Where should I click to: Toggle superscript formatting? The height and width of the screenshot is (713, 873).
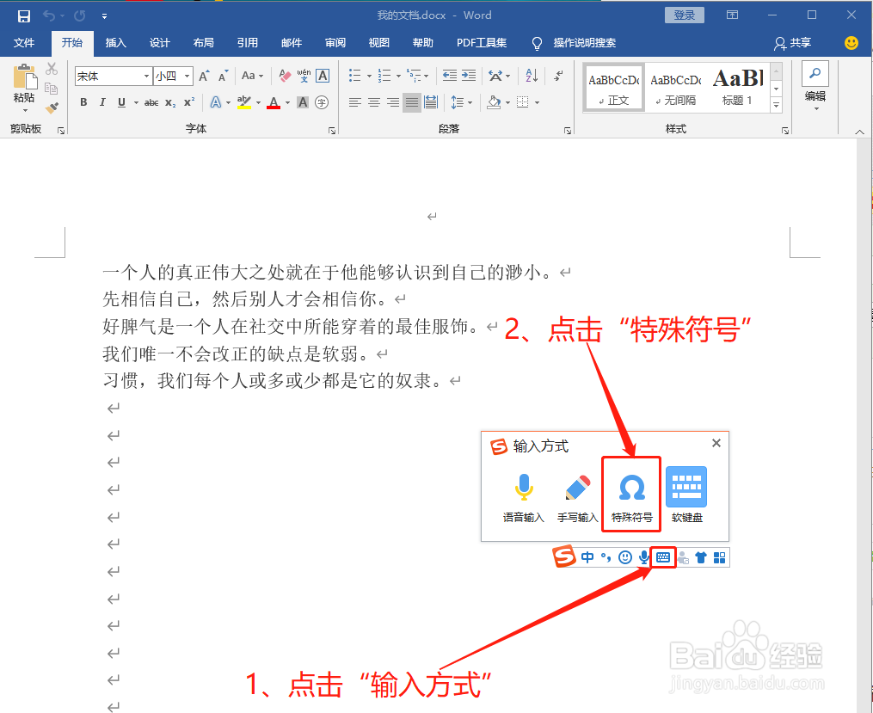pyautogui.click(x=188, y=102)
